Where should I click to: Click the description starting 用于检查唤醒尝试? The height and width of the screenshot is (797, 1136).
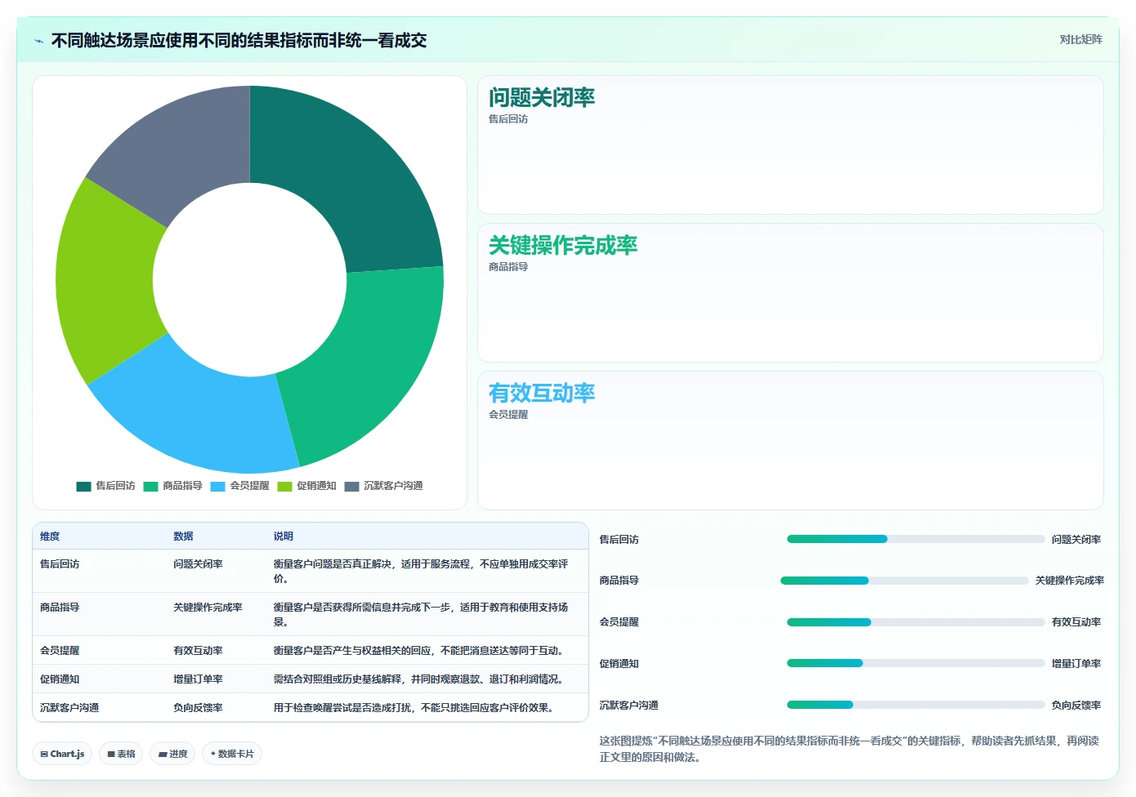[x=415, y=708]
